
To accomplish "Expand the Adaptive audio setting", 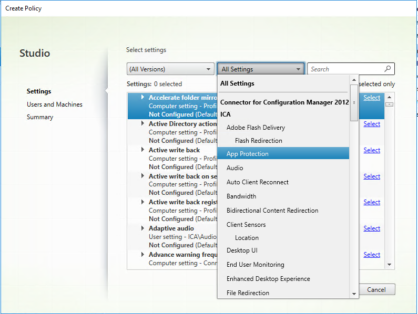I will [143, 228].
